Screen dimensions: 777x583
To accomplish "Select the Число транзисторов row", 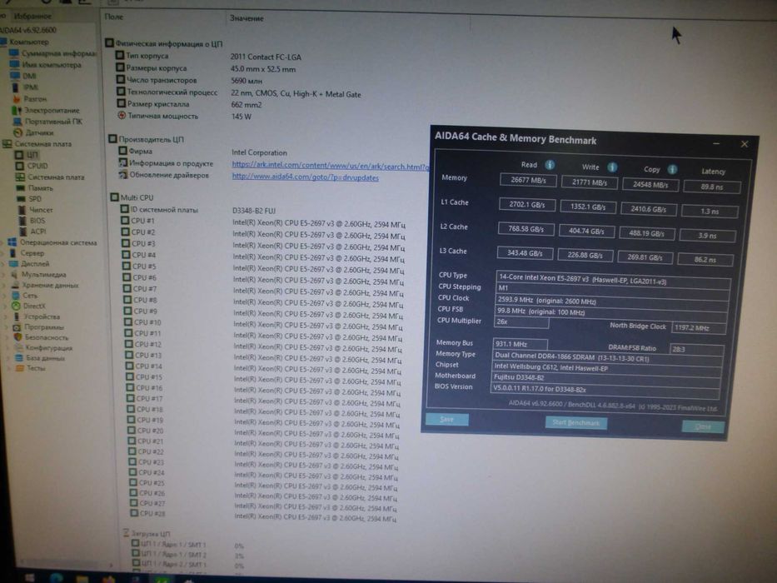I will [x=189, y=80].
